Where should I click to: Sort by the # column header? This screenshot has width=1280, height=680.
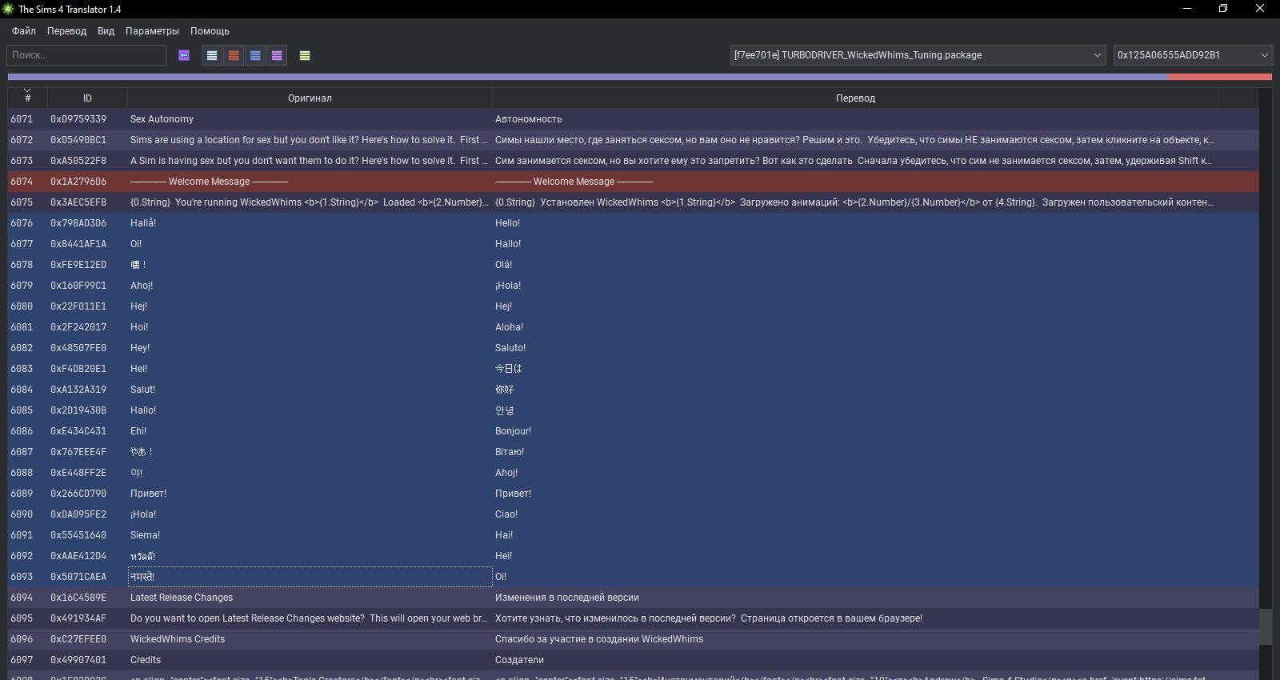(x=27, y=98)
